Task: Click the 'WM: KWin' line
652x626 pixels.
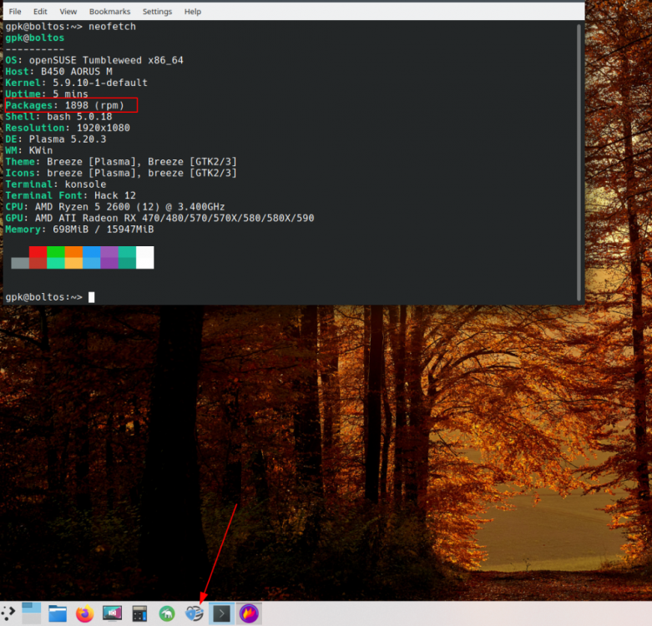Action: [x=28, y=150]
